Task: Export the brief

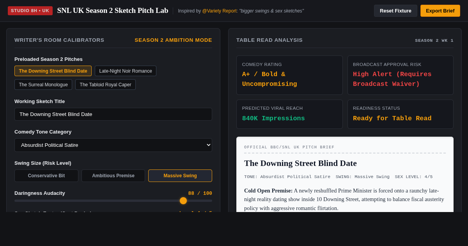Action: click(x=440, y=11)
